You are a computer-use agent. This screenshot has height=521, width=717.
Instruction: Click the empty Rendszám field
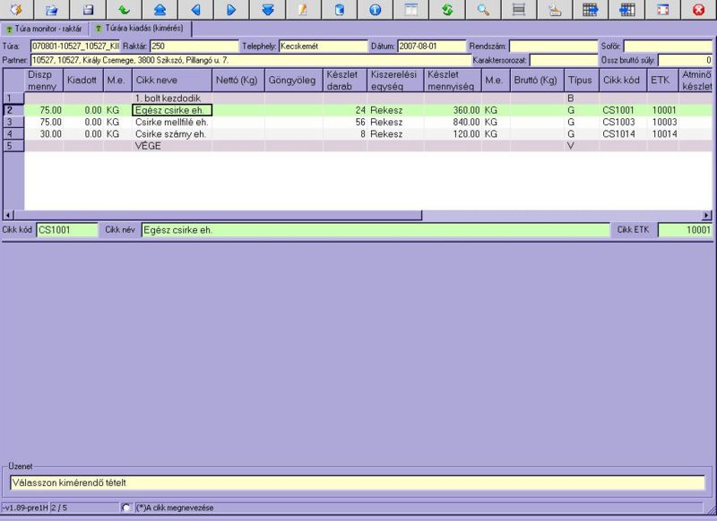click(553, 47)
